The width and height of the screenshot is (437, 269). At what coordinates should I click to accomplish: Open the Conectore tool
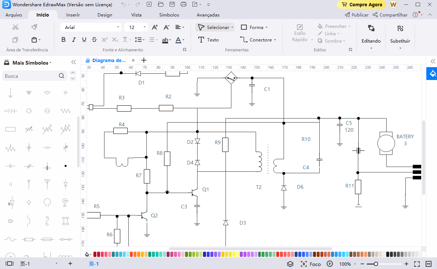[x=259, y=40]
